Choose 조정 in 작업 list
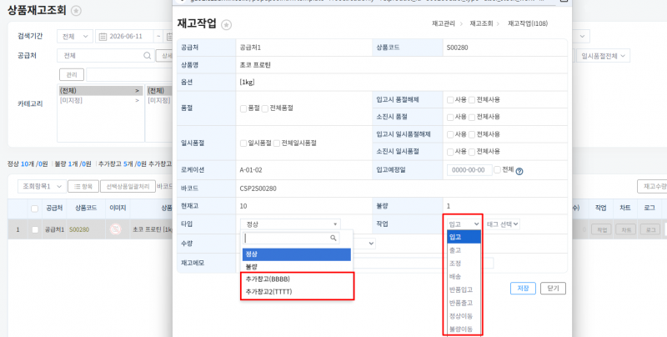The height and width of the screenshot is (337, 667). pyautogui.click(x=464, y=264)
